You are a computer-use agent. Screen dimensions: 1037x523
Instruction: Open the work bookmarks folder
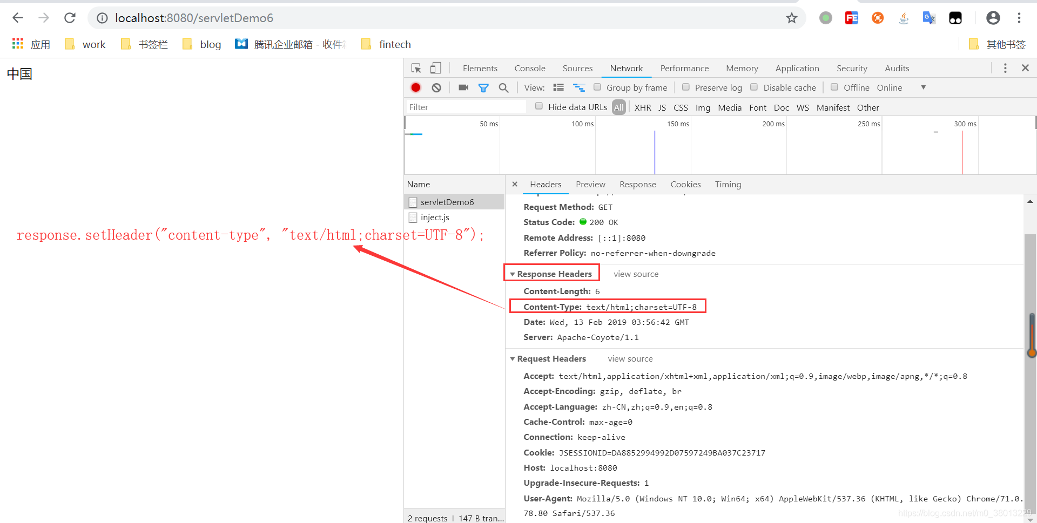pyautogui.click(x=85, y=44)
